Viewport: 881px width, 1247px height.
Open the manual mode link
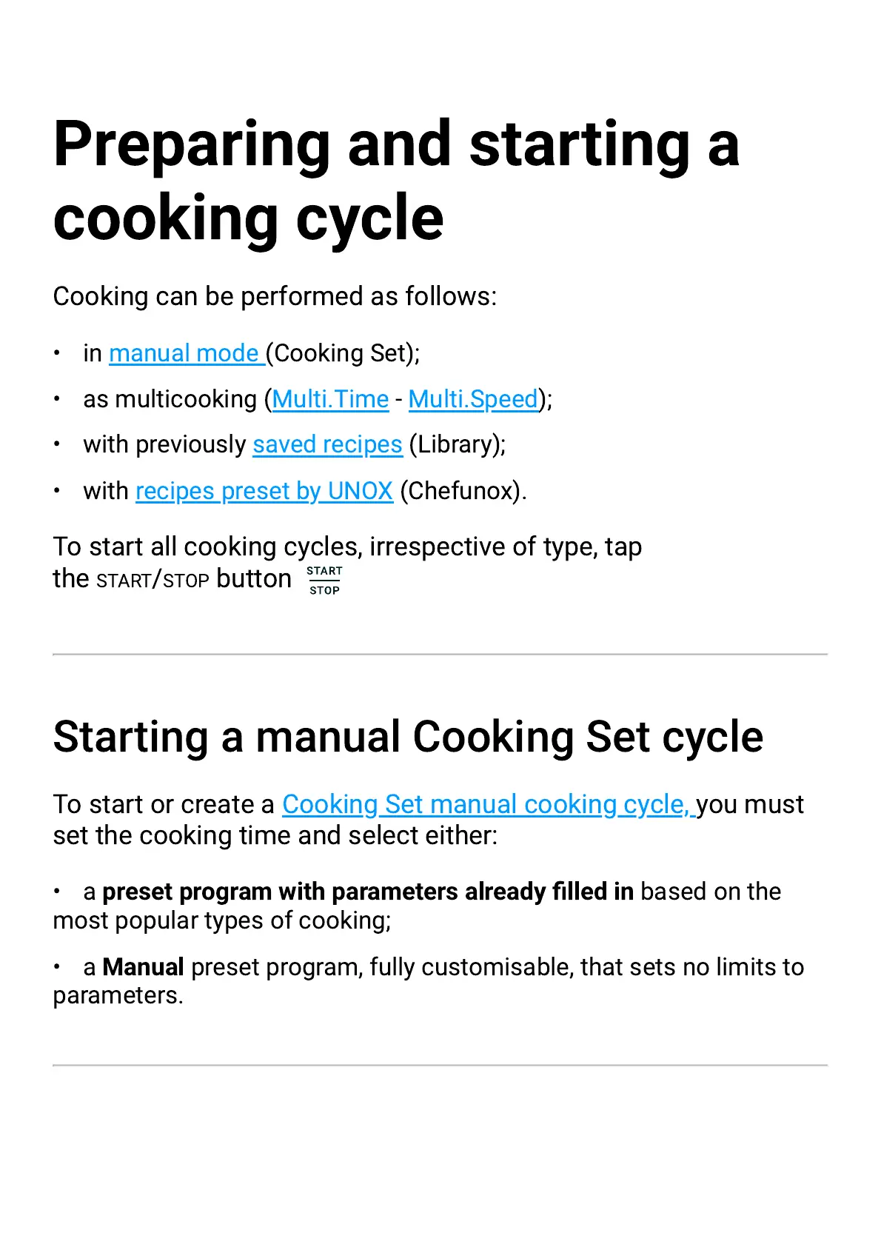(184, 353)
